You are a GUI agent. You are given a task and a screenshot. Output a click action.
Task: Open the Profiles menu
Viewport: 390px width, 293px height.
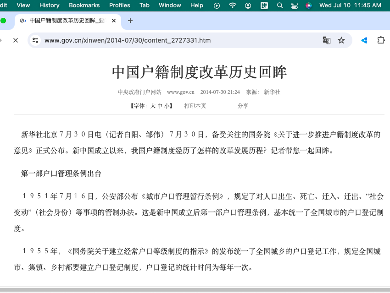(119, 5)
